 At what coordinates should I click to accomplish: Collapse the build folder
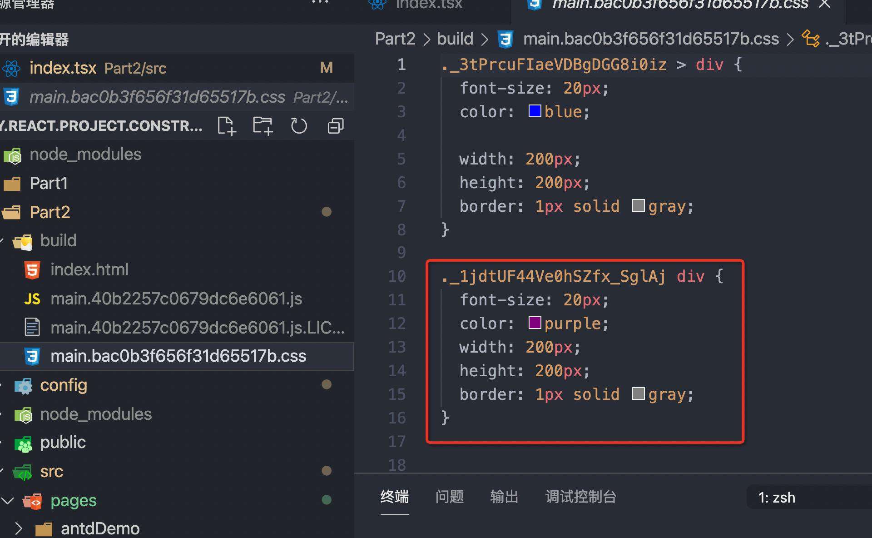(x=177, y=241)
